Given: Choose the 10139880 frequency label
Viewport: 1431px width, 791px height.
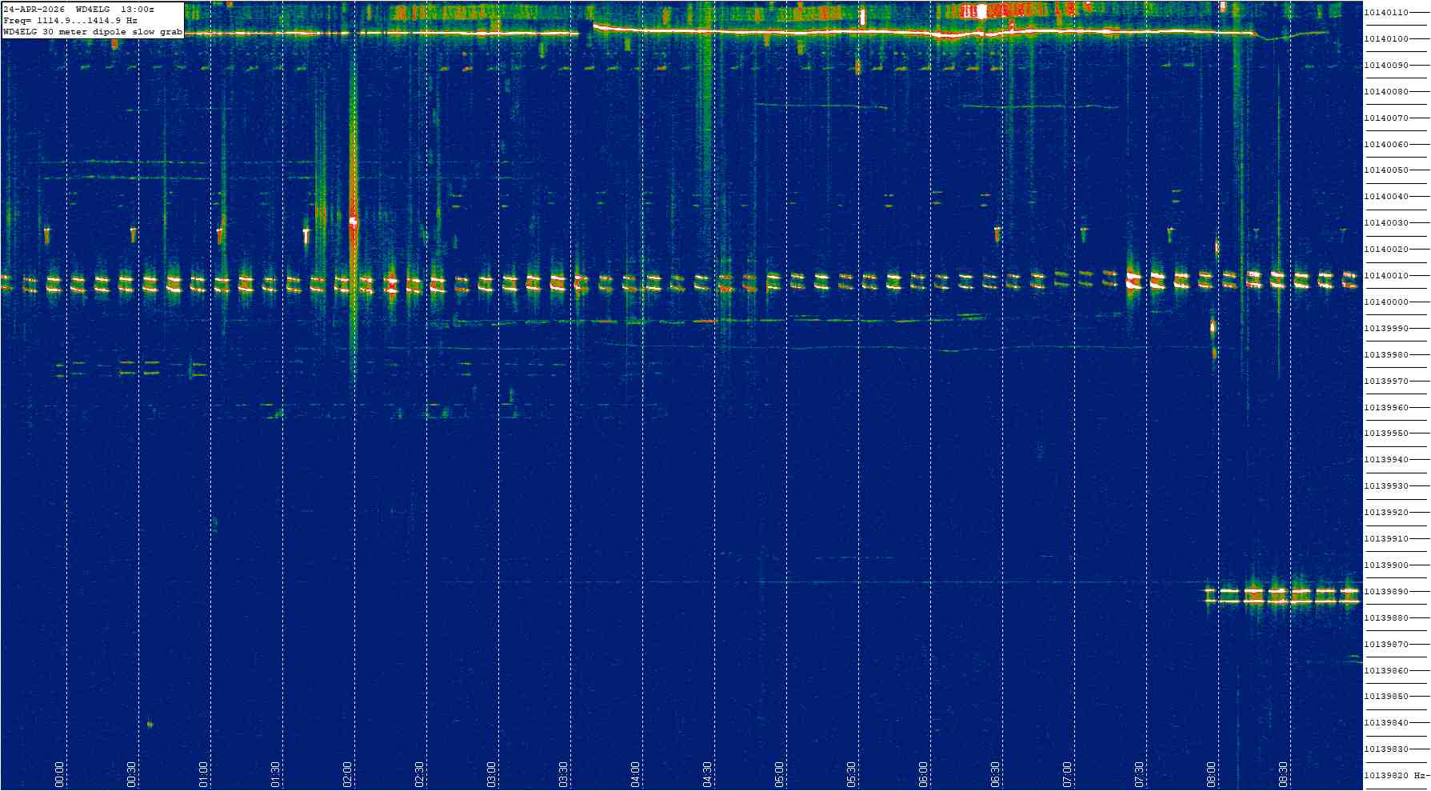Looking at the screenshot, I should pos(1386,618).
